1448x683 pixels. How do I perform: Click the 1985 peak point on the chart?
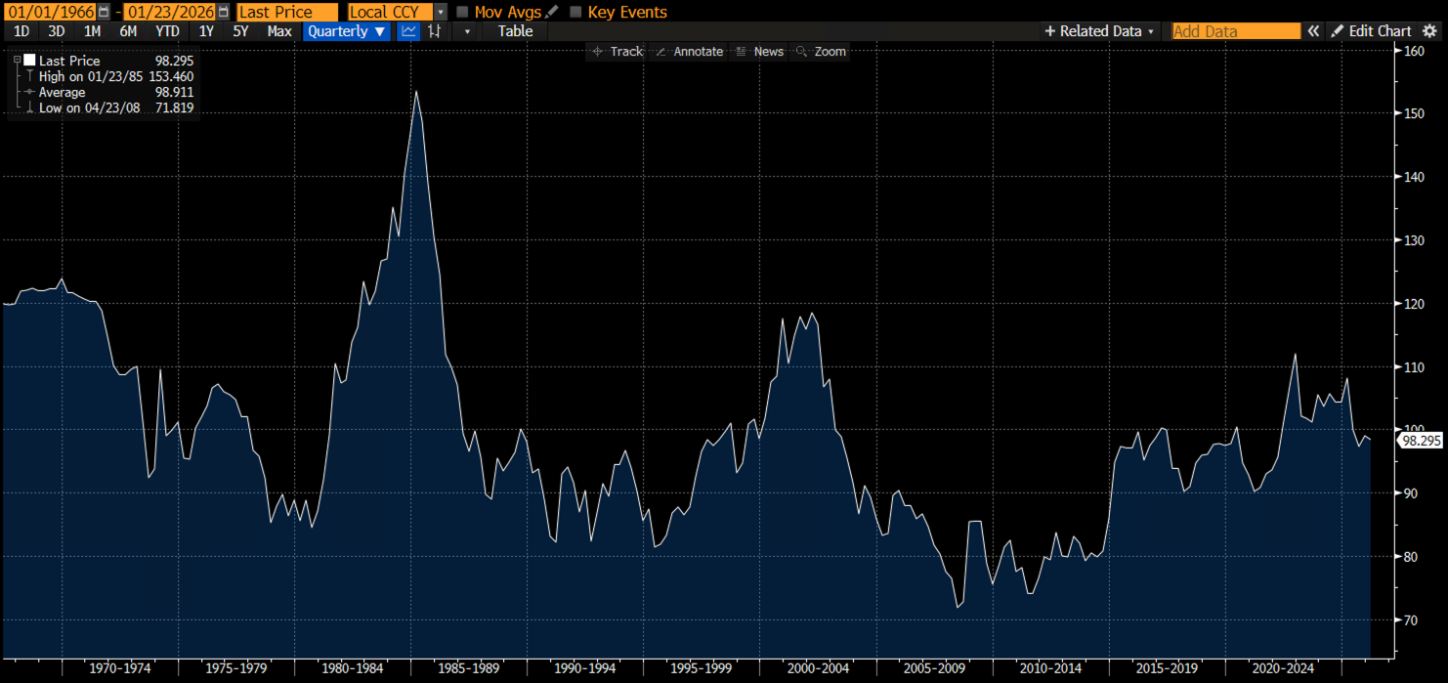pyautogui.click(x=416, y=91)
